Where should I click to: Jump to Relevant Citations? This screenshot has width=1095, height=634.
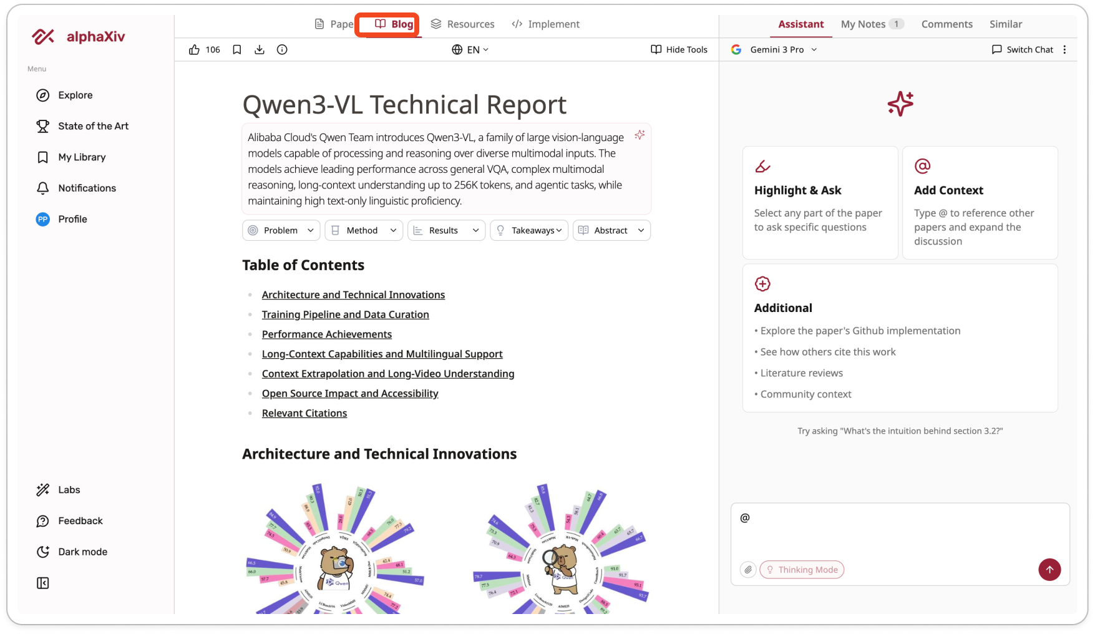(304, 413)
